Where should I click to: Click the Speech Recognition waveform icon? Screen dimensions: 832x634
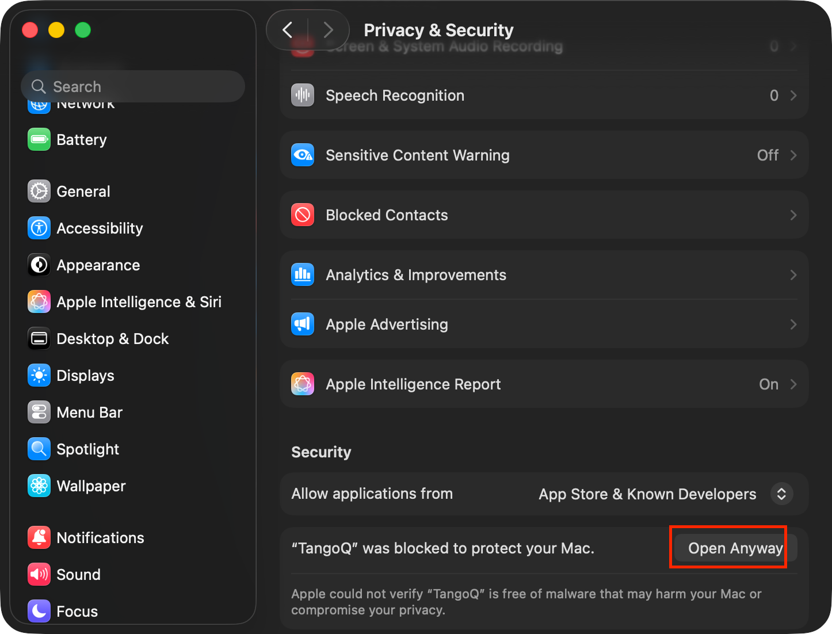pyautogui.click(x=303, y=95)
